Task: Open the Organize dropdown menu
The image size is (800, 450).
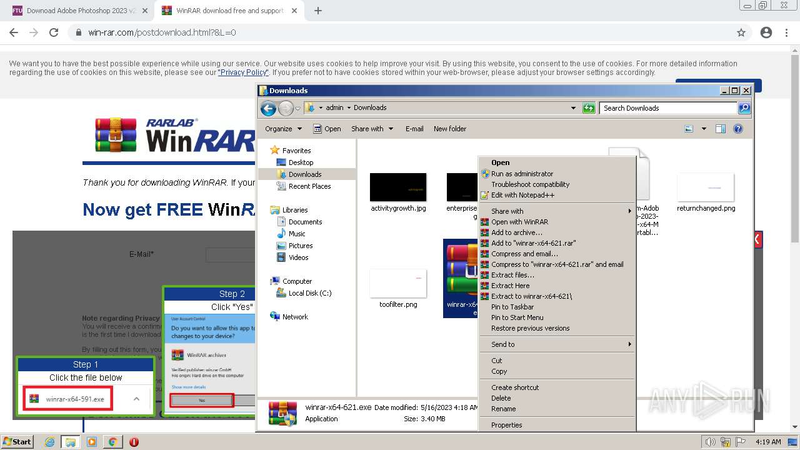Action: click(x=283, y=129)
